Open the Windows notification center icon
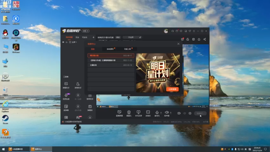Screen dimensions: 270x152 coord(265,149)
